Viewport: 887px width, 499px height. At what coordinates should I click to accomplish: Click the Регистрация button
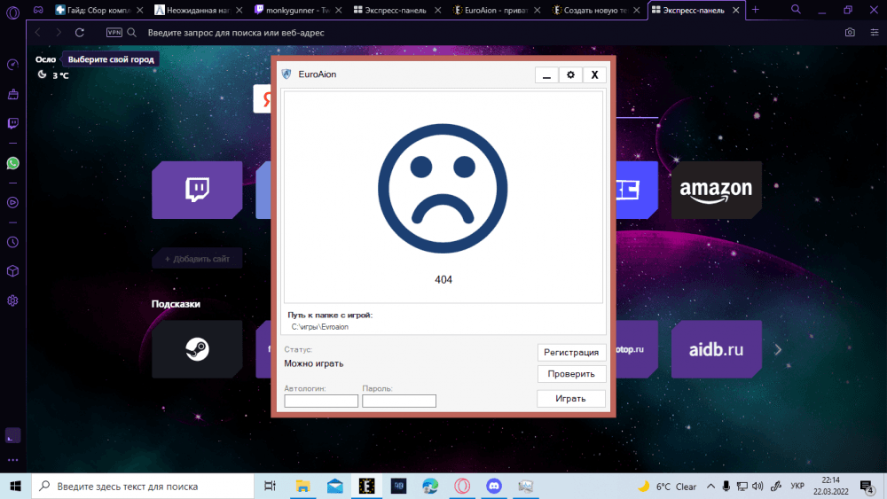tap(571, 352)
